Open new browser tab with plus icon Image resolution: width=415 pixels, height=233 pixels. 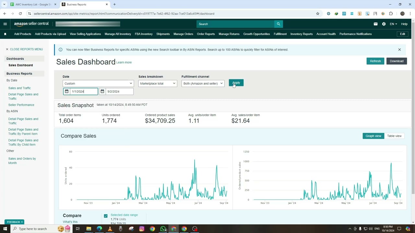(114, 5)
